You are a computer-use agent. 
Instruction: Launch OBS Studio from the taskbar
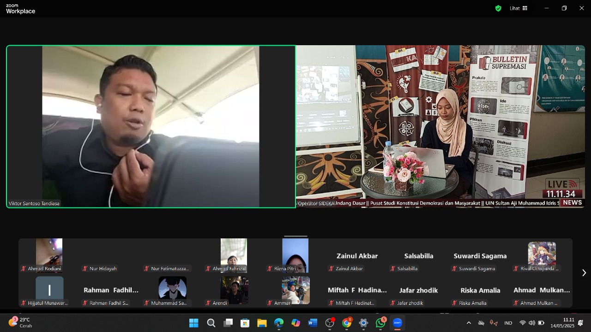pyautogui.click(x=330, y=323)
